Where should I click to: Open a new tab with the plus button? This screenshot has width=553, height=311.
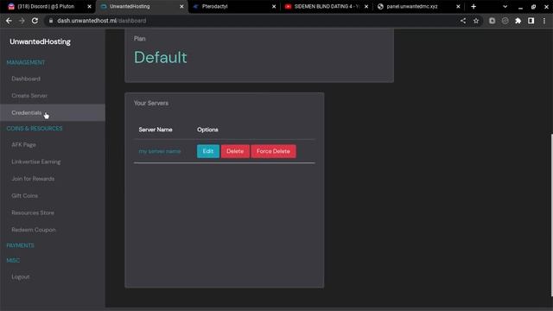click(x=474, y=6)
